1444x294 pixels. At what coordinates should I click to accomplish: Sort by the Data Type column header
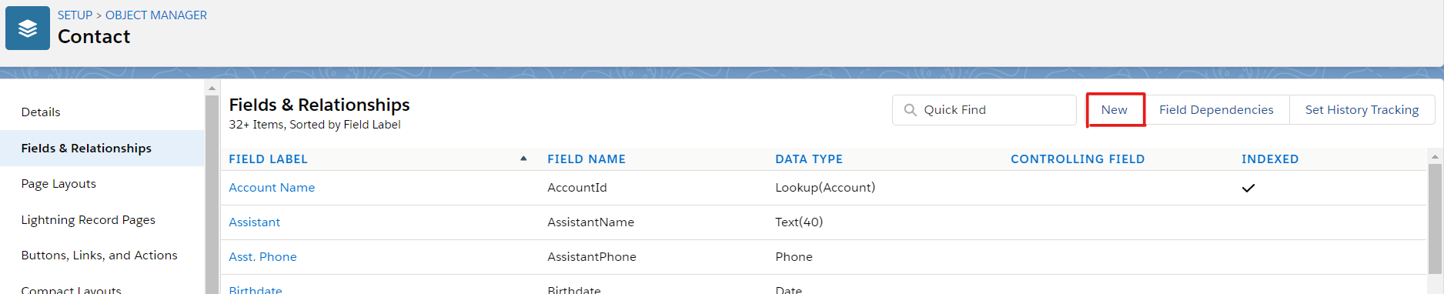(x=809, y=159)
